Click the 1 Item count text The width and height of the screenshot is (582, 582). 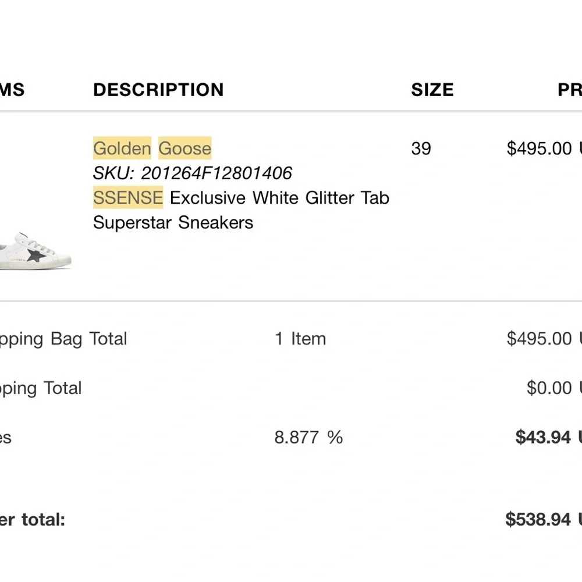click(x=300, y=339)
